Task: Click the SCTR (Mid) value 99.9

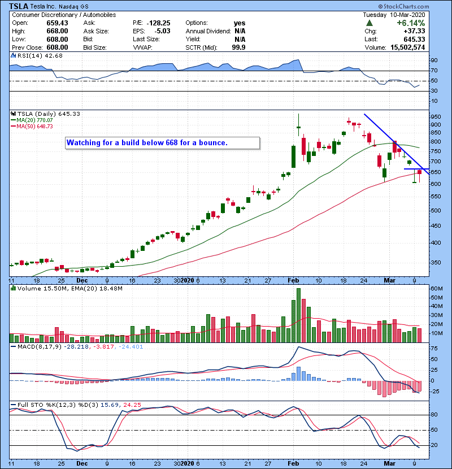Action: [239, 47]
